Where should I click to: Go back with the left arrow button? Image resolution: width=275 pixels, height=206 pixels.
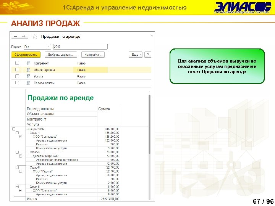click(16, 36)
